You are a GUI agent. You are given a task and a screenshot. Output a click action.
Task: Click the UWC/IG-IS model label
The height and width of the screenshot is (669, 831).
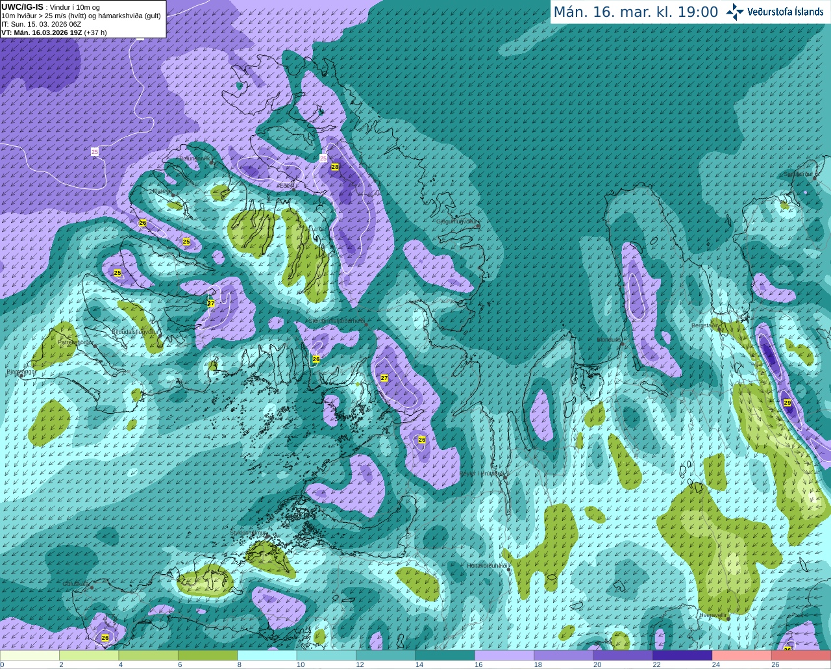click(x=22, y=6)
